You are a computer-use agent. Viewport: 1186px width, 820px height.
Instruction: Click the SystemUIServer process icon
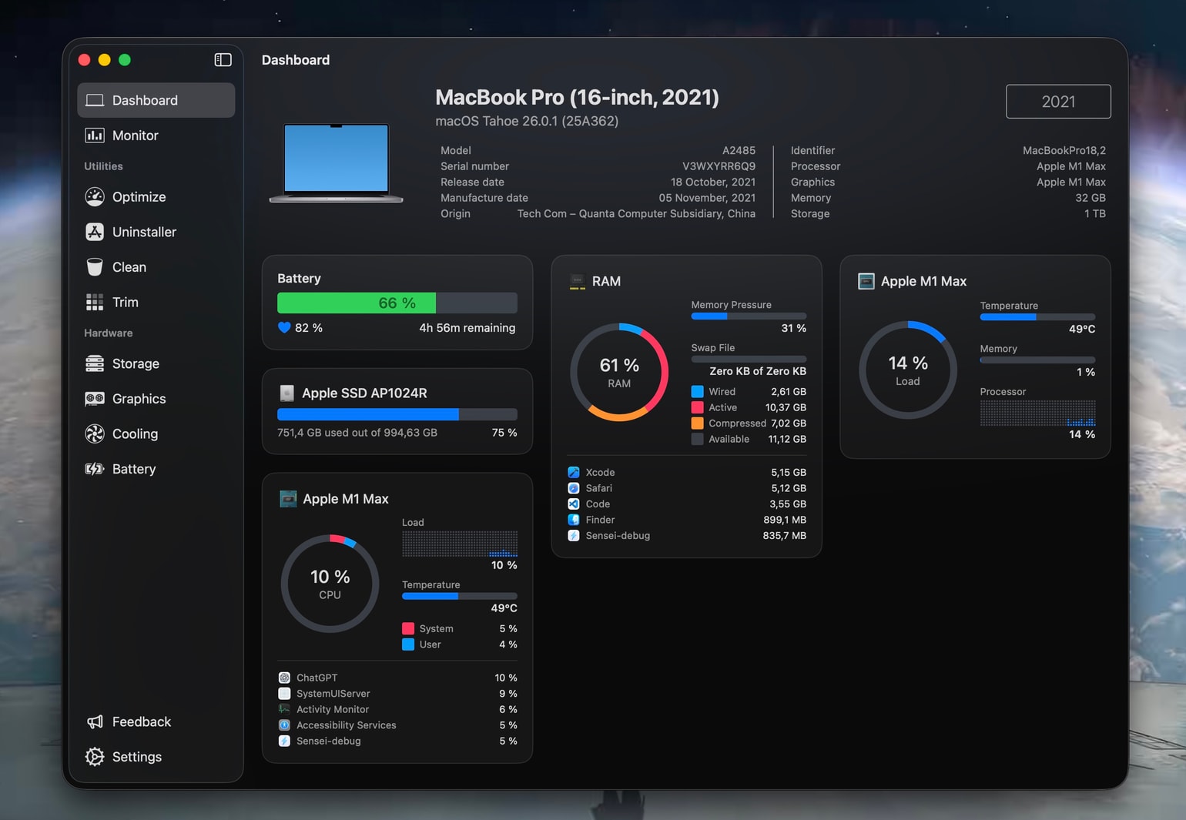[x=284, y=694]
